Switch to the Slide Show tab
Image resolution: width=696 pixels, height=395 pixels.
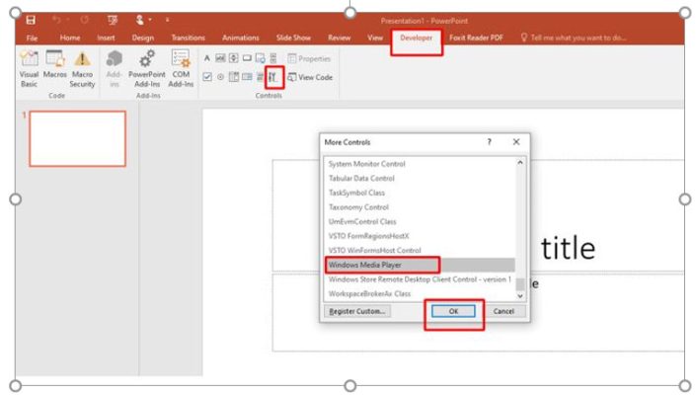[x=293, y=38]
